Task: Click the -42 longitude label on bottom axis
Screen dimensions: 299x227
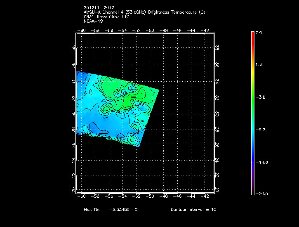Action: pyautogui.click(x=206, y=196)
